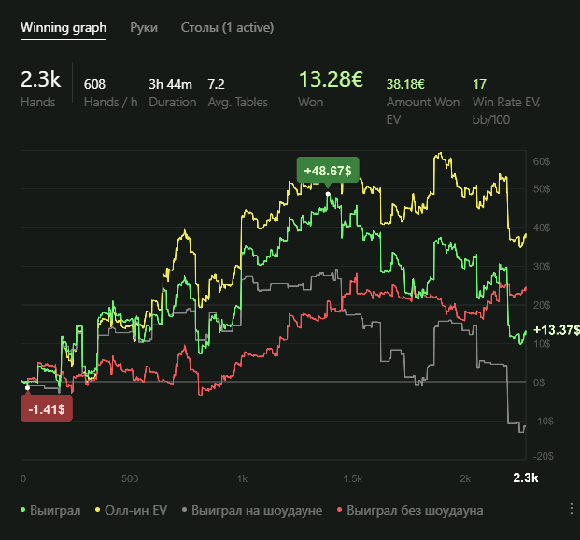Toggle the Выиграл legend series

(x=51, y=510)
